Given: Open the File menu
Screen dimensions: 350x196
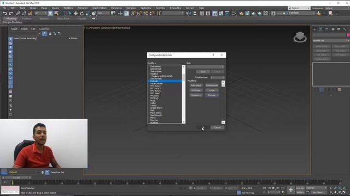Looking at the screenshot, I should pyautogui.click(x=4, y=8).
